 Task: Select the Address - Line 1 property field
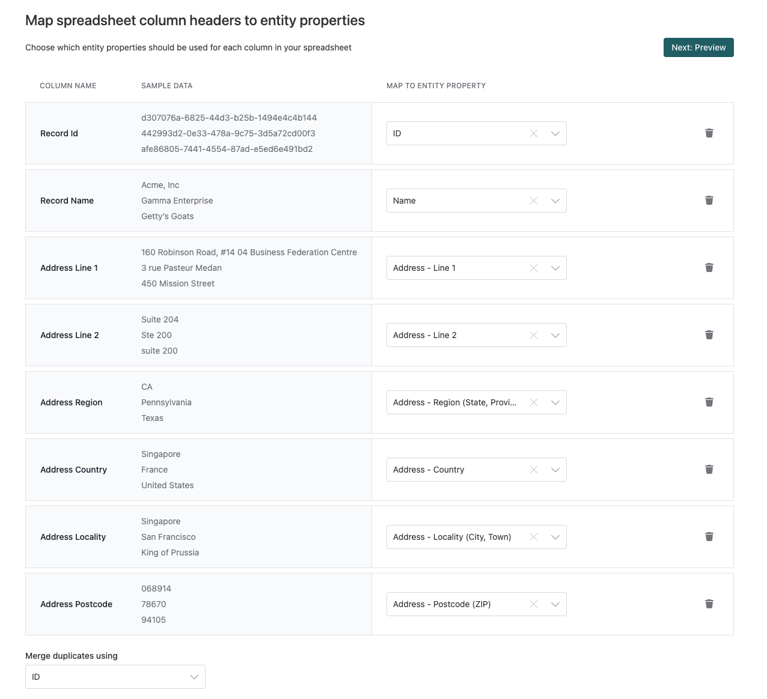click(x=457, y=268)
